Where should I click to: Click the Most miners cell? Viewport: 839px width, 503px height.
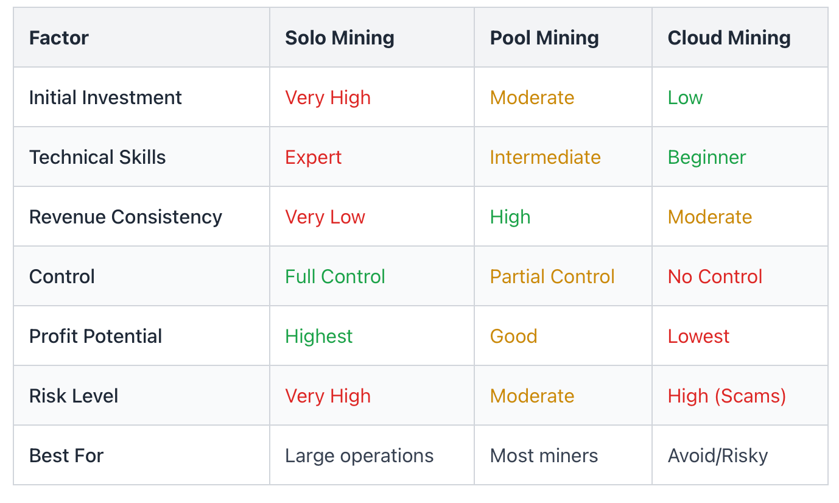pos(544,456)
